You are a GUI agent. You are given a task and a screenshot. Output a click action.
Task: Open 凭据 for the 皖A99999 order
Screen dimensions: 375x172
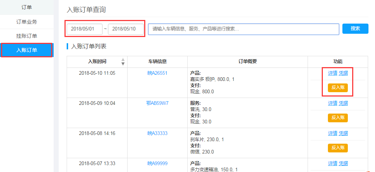pyautogui.click(x=343, y=164)
